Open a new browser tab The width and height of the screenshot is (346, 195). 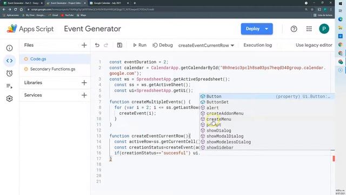[135, 3]
